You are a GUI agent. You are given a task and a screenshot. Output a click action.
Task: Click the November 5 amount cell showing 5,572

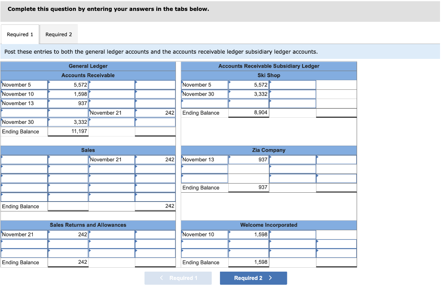(68, 85)
